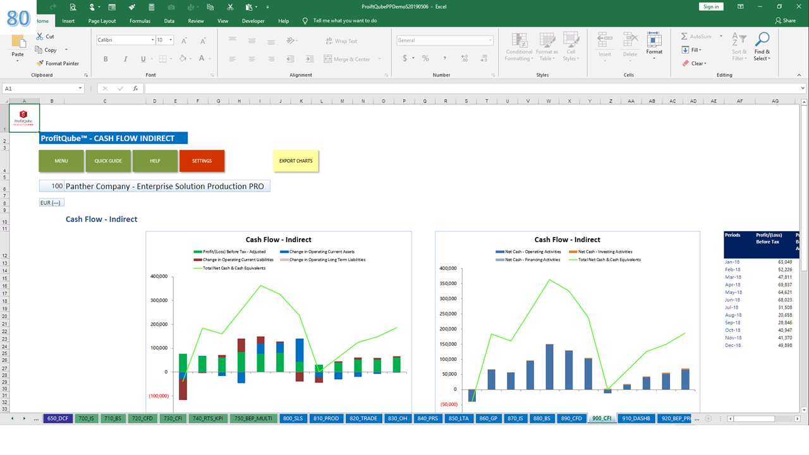Decrease font size with the smaller A icon
The height and width of the screenshot is (455, 809).
202,40
